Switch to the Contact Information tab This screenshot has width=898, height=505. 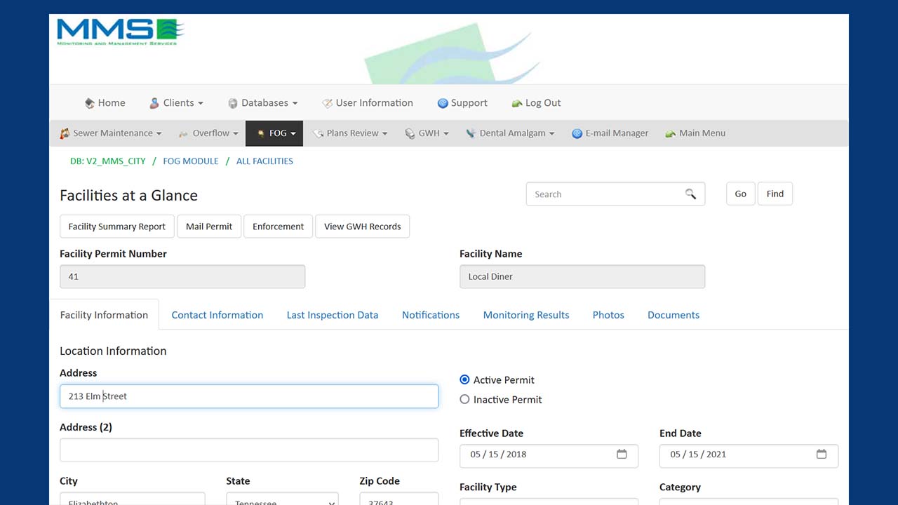(217, 315)
